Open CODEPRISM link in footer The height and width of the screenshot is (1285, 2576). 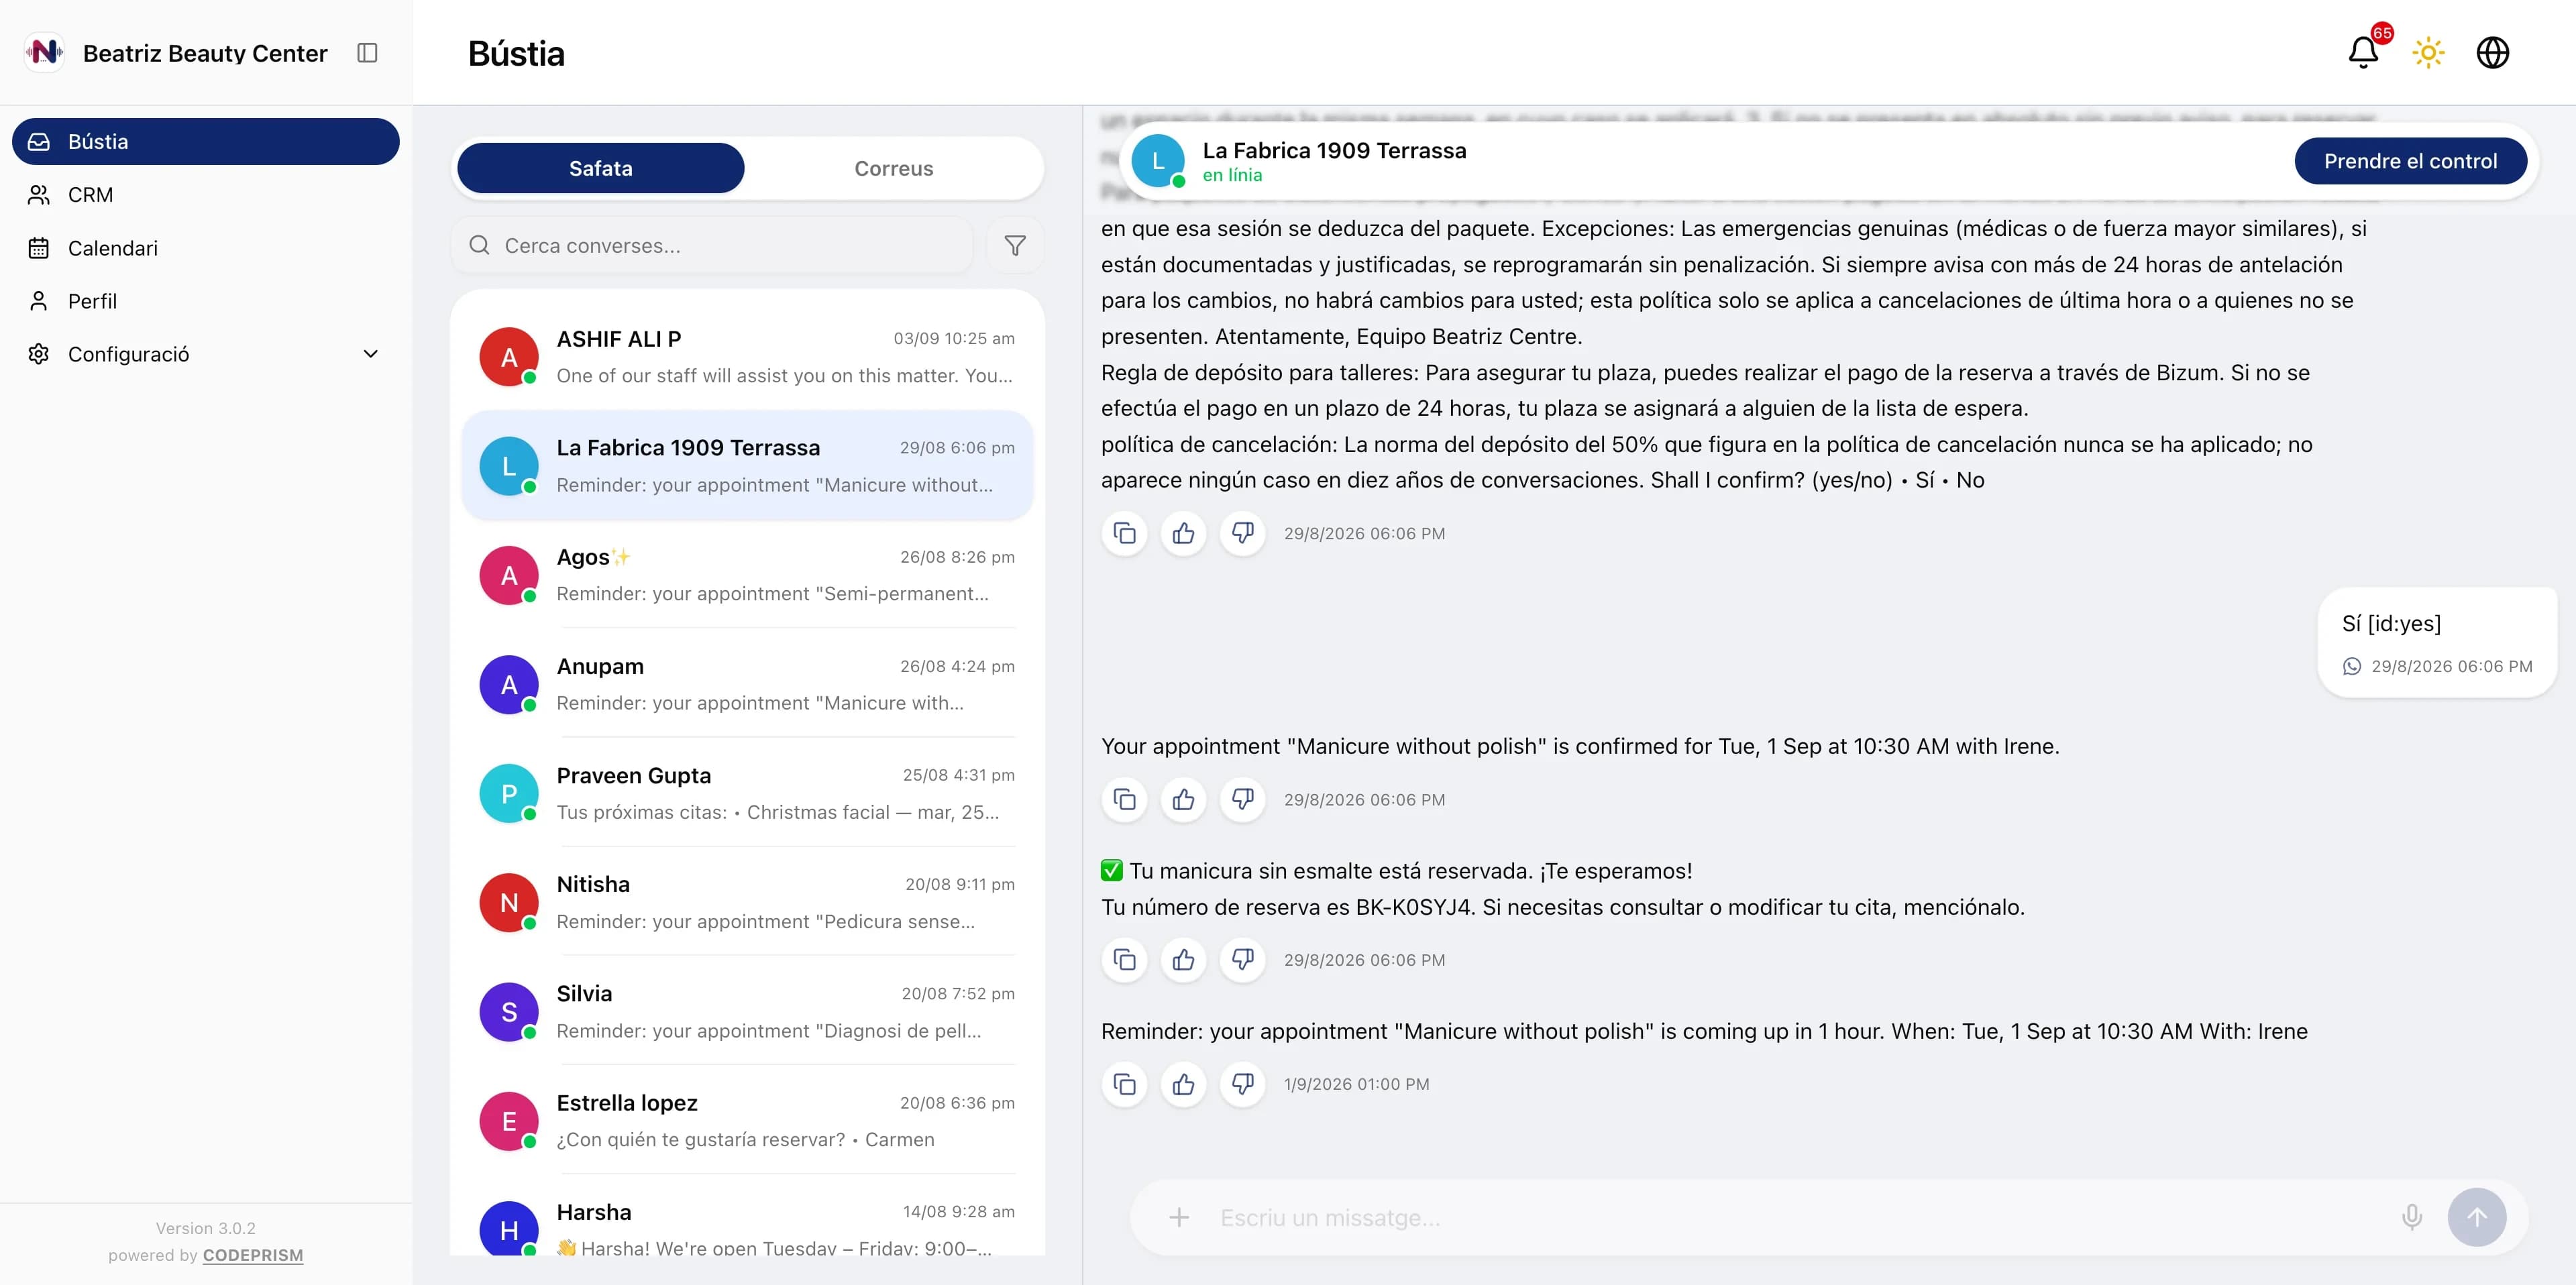tap(253, 1255)
